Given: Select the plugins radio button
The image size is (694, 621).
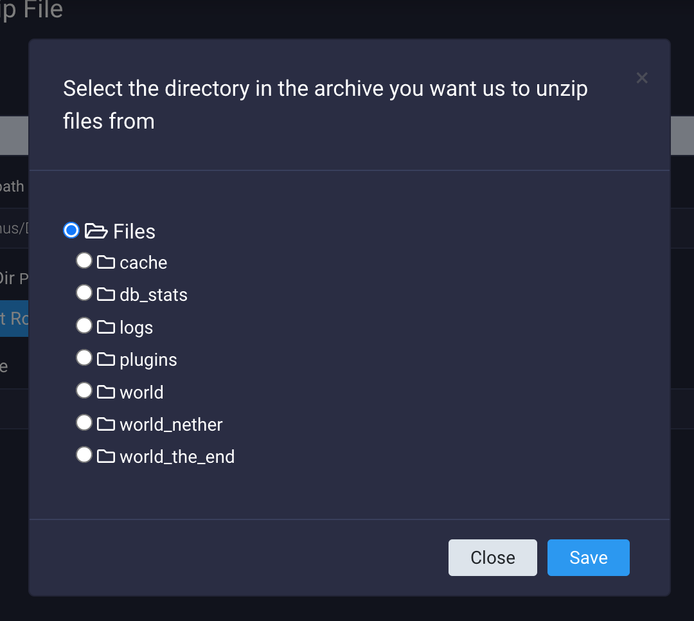Looking at the screenshot, I should 84,357.
